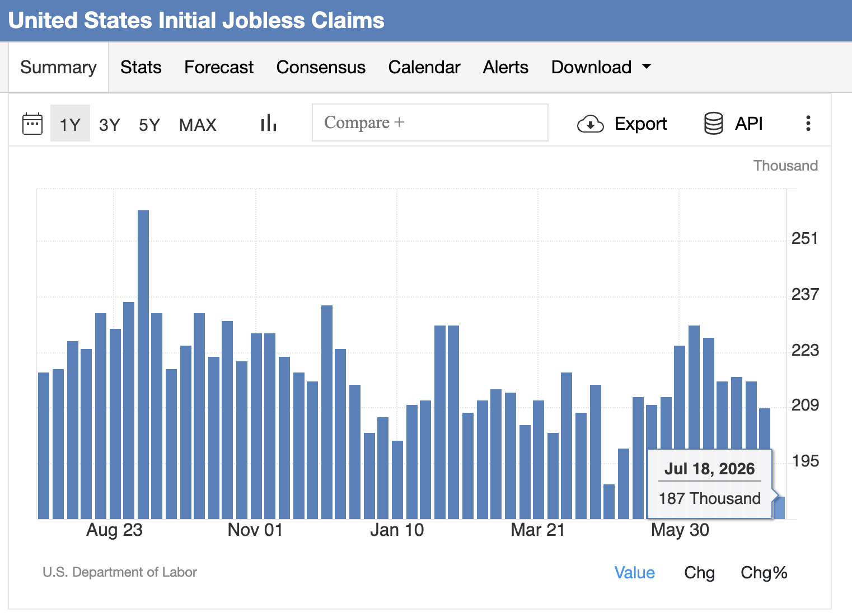Open the three-dot more options menu

808,123
